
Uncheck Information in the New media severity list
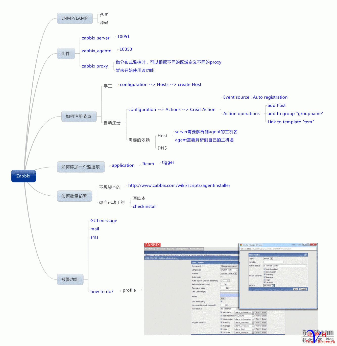coord(264,272)
